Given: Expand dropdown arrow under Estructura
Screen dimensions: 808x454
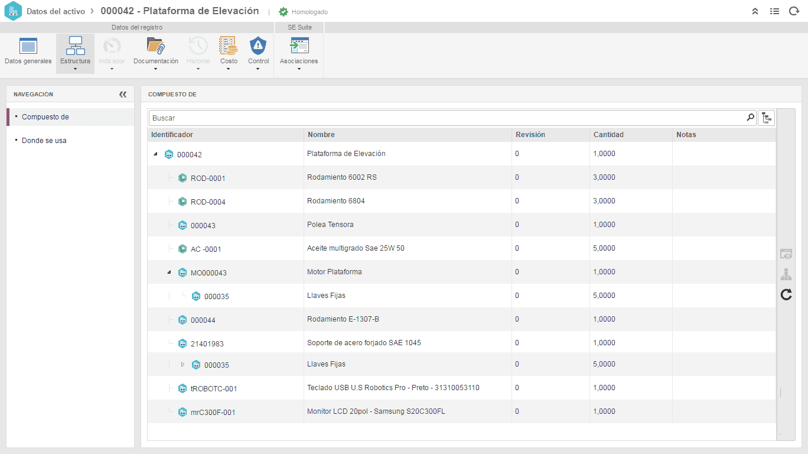Looking at the screenshot, I should [x=76, y=69].
